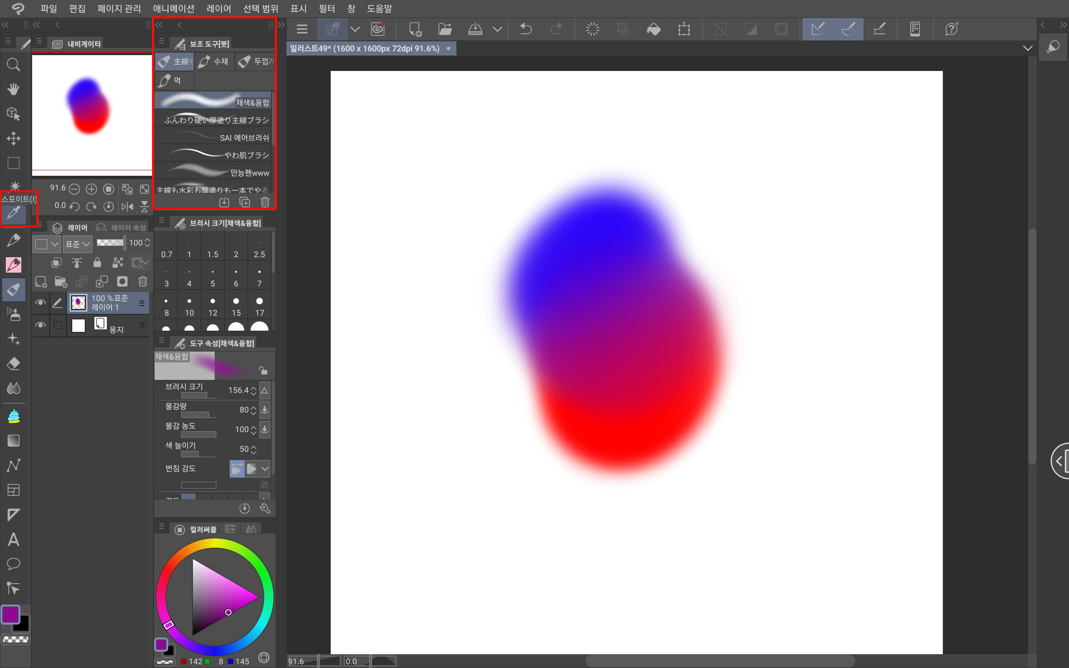Expand dropdown next to edit layer icon

[355, 29]
